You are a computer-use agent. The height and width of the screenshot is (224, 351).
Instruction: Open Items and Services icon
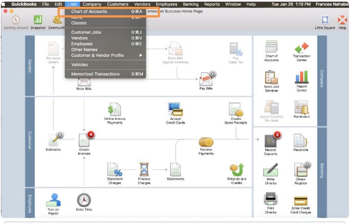(271, 77)
